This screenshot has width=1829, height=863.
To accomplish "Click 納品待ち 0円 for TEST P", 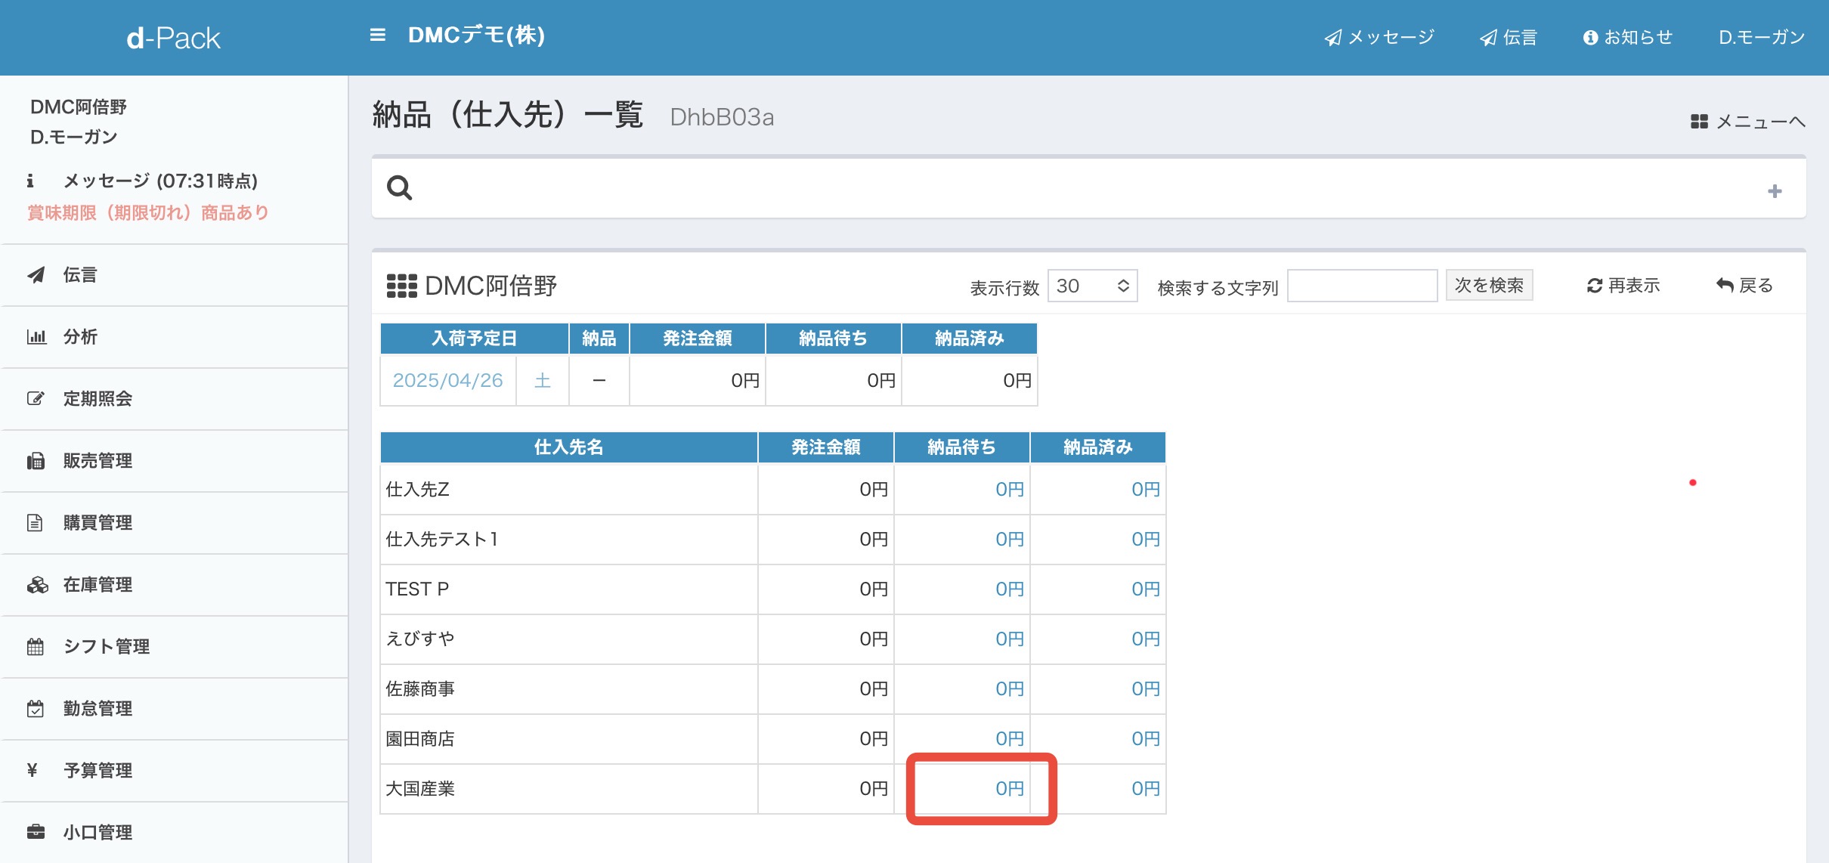I will pos(1009,589).
